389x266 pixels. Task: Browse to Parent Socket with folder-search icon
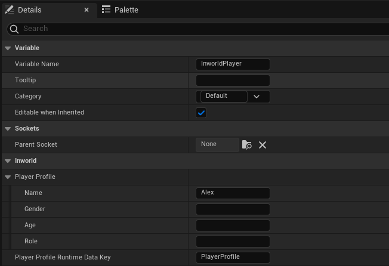[247, 145]
